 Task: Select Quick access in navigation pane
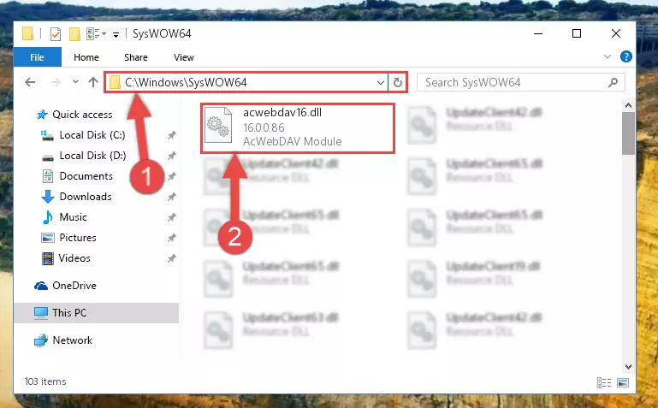pos(82,115)
